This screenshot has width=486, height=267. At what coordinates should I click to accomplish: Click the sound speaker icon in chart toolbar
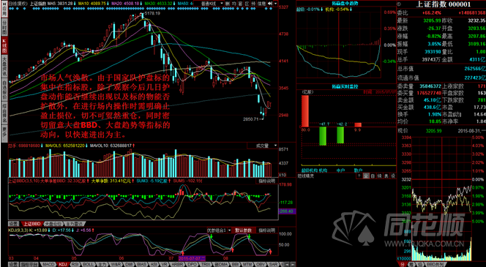[270, 3]
